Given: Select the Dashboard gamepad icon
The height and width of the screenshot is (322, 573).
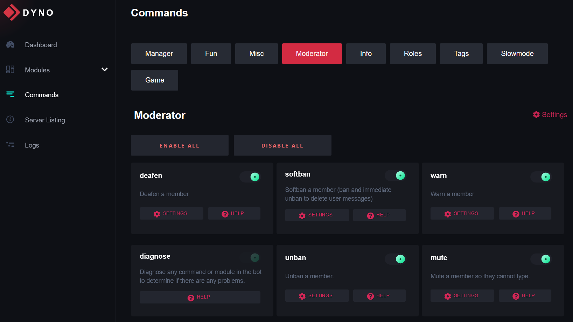Looking at the screenshot, I should pyautogui.click(x=10, y=44).
